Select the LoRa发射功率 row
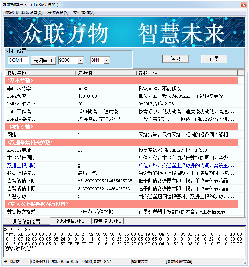 [x=121, y=104]
